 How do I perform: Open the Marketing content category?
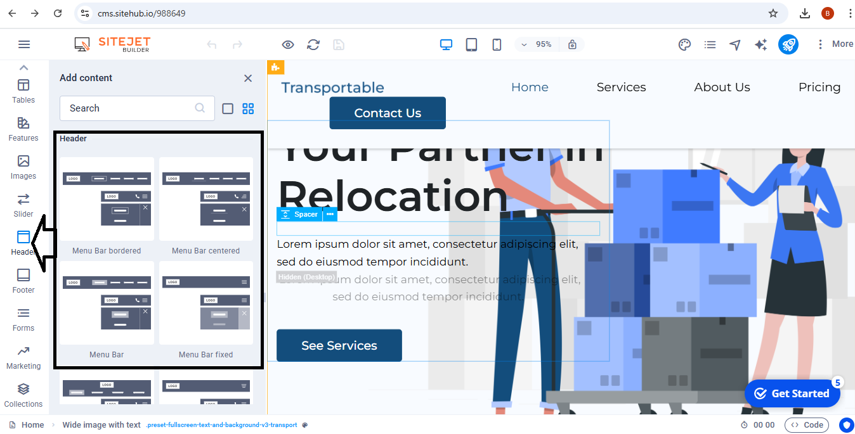(23, 357)
